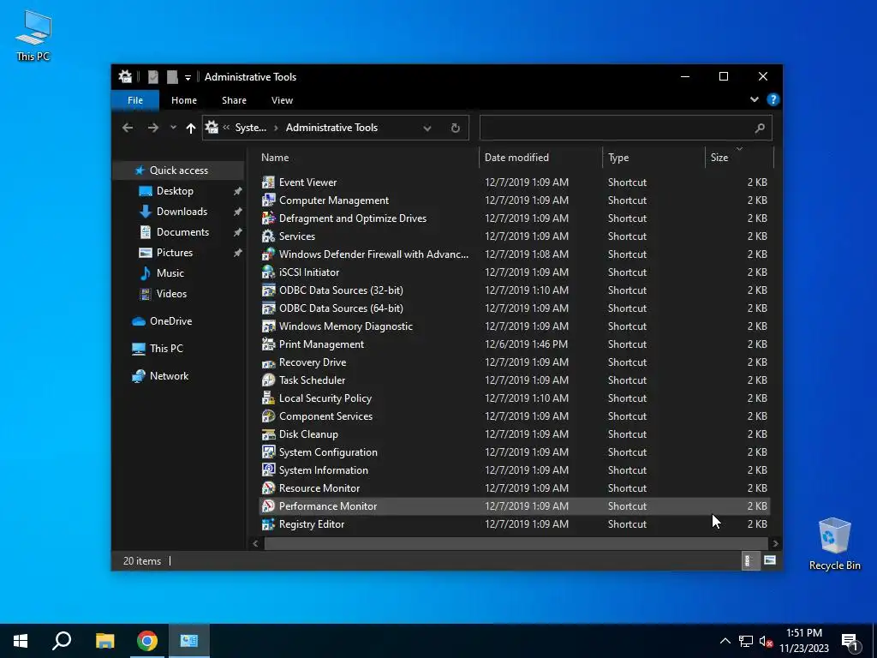Show hidden system tray icons

(725, 641)
